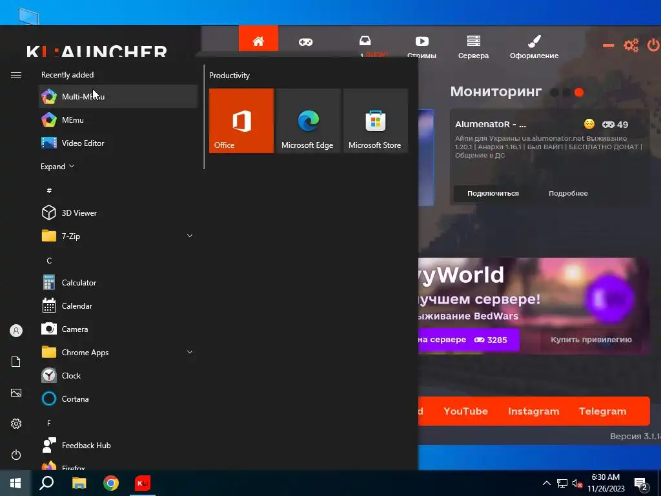Launch Cortana from the app list
This screenshot has height=496, width=661.
click(x=118, y=398)
